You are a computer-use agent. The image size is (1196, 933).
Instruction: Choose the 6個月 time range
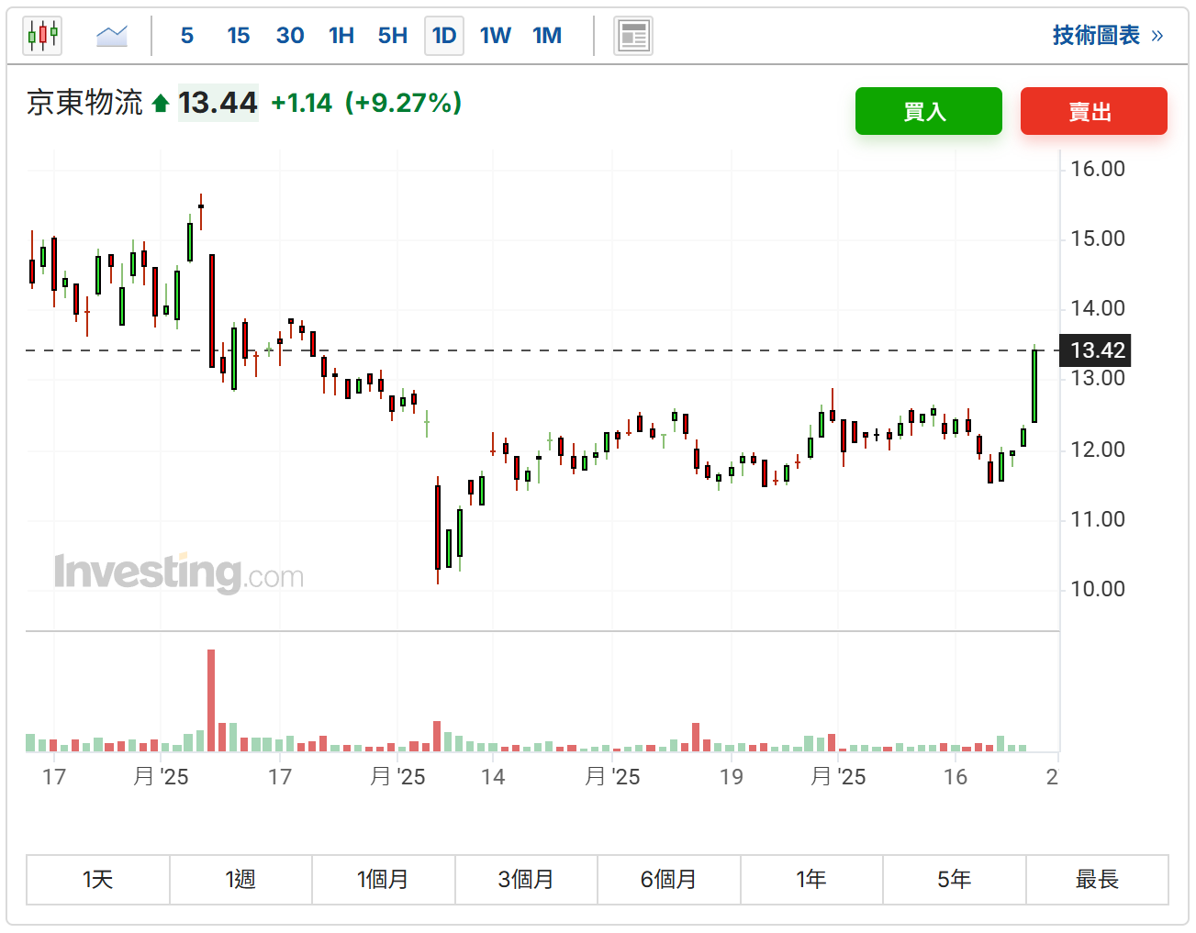tap(669, 880)
